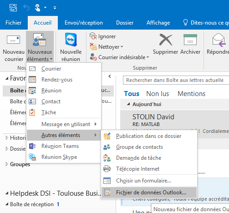Image resolution: width=229 pixels, height=213 pixels.
Task: Filter by Non lus
Action: pyautogui.click(x=158, y=94)
